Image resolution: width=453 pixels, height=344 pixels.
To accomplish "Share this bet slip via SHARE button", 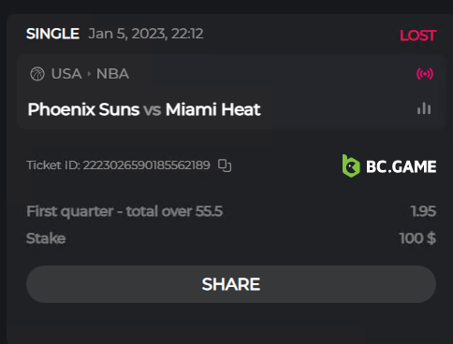I will click(231, 284).
